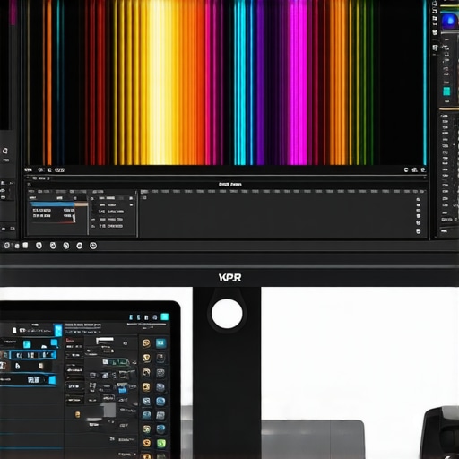This screenshot has width=459, height=459.
Task: Click the blue progress bar in the monitor's lower-left panel
Action: coord(53,204)
